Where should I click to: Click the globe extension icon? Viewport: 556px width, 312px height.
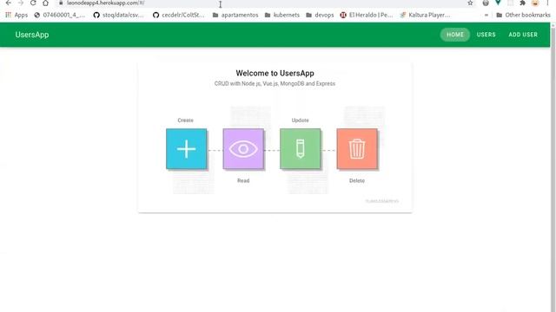486,3
